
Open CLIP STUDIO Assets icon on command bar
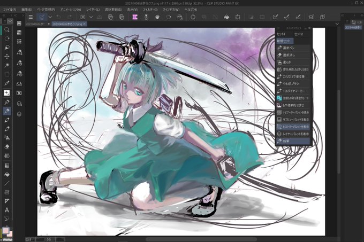click(311, 17)
